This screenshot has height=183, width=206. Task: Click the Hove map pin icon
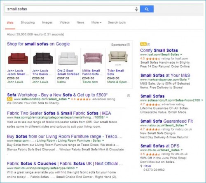pyautogui.click(x=141, y=166)
